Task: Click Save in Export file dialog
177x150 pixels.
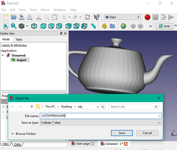Action: coord(122,133)
